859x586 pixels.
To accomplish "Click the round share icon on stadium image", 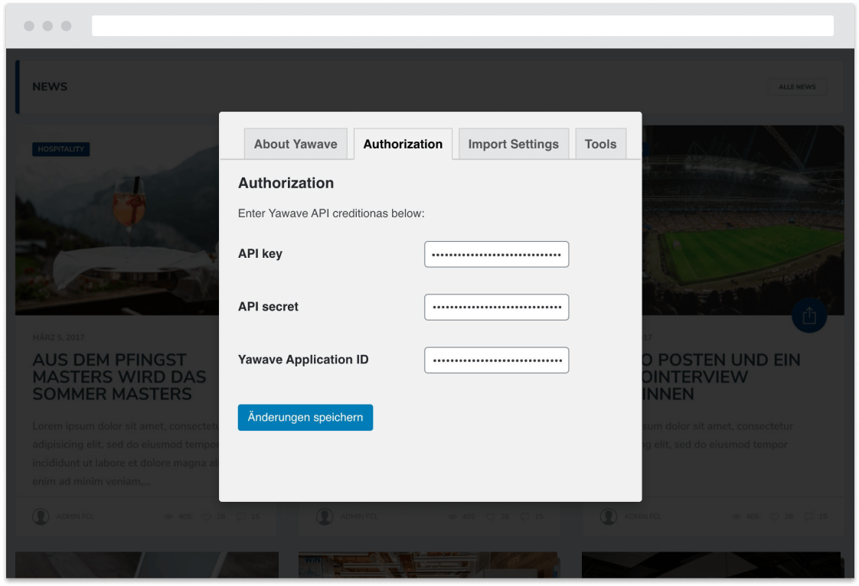I will pyautogui.click(x=809, y=315).
